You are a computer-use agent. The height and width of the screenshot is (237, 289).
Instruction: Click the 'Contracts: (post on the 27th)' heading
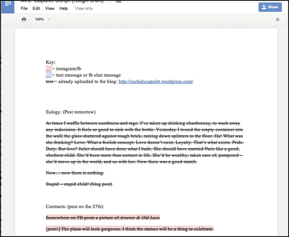click(74, 206)
